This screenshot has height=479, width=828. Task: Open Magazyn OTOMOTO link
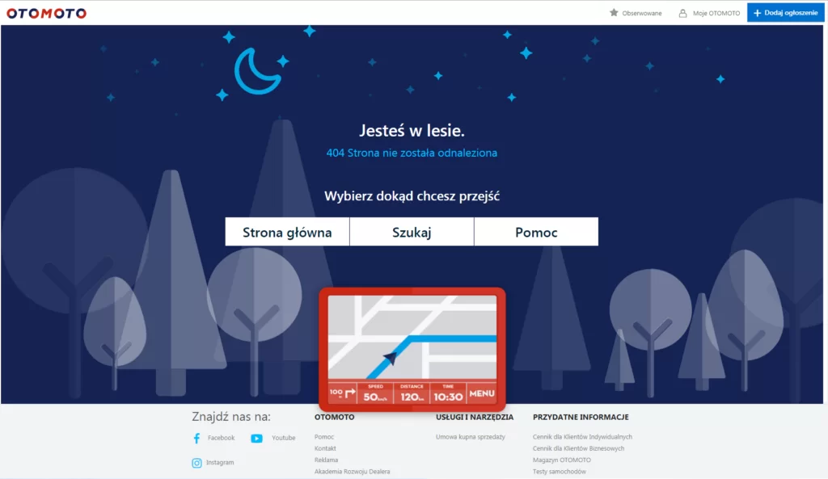click(x=562, y=460)
